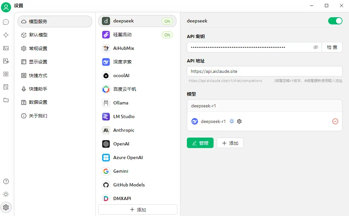Open the chat assistant sidebar icon
Viewport: 349px width, 216px height.
point(6,22)
